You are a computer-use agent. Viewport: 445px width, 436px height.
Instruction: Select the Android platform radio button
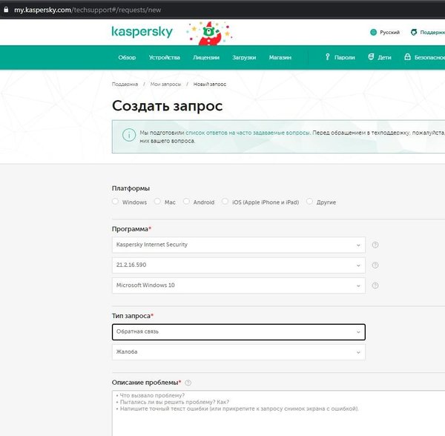(x=186, y=202)
